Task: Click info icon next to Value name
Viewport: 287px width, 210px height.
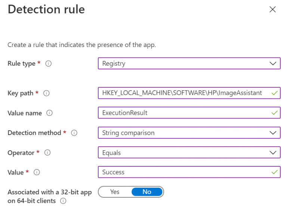Action: (49, 113)
